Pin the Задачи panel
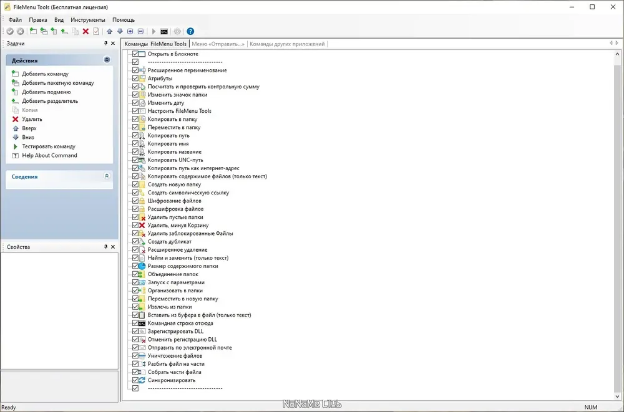This screenshot has width=624, height=412. [x=106, y=44]
